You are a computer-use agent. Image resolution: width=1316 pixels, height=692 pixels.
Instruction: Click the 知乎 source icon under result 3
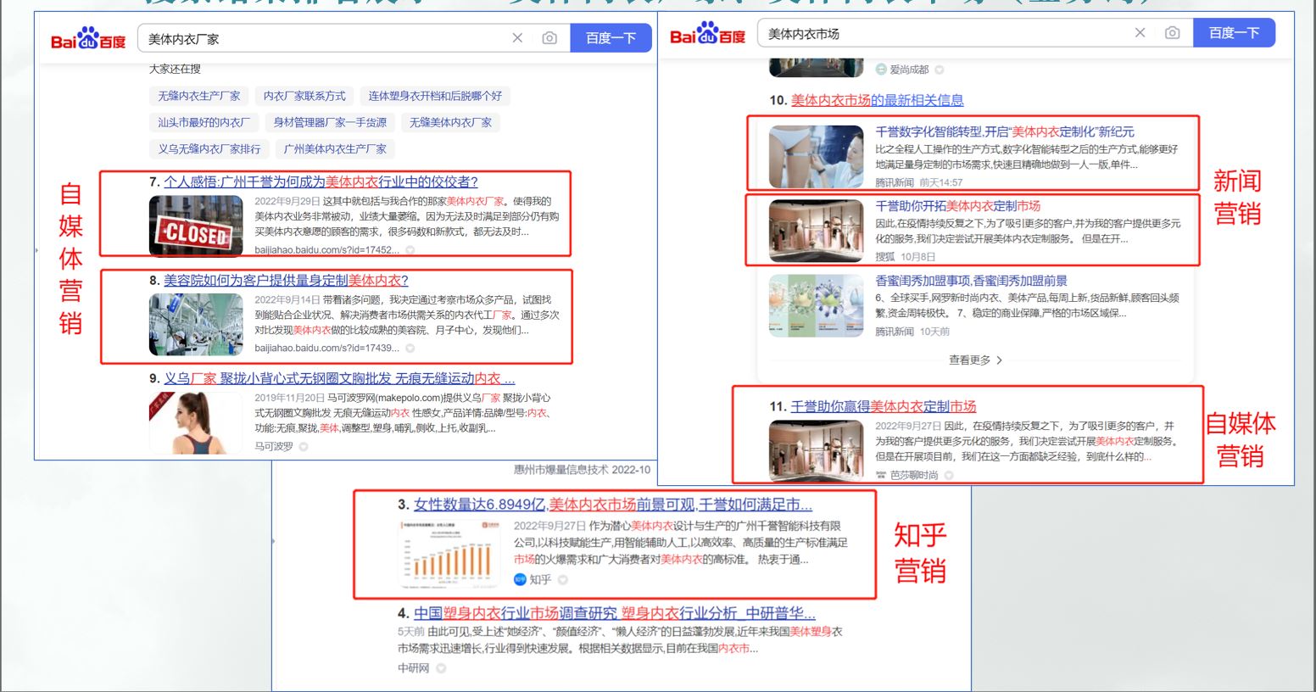(520, 579)
